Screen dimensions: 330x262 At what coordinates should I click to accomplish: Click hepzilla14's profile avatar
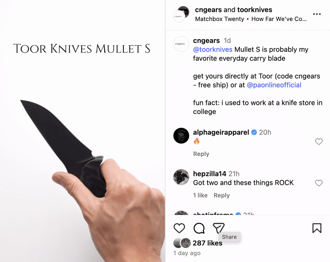181,177
